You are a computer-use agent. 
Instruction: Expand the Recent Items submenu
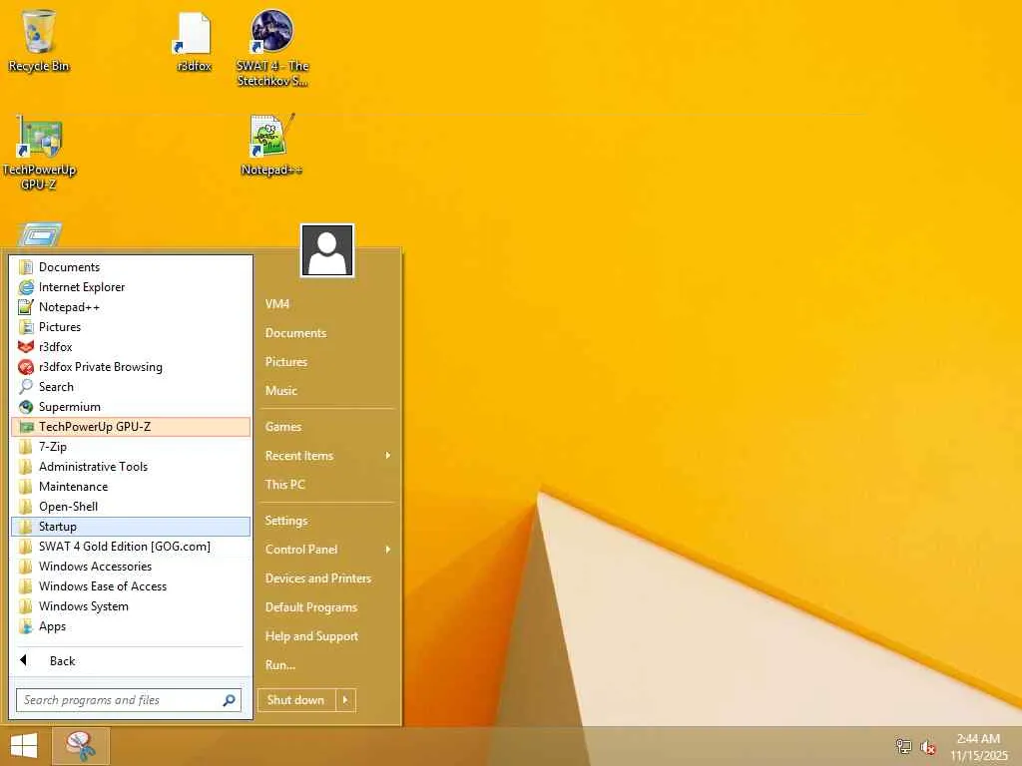(x=327, y=456)
